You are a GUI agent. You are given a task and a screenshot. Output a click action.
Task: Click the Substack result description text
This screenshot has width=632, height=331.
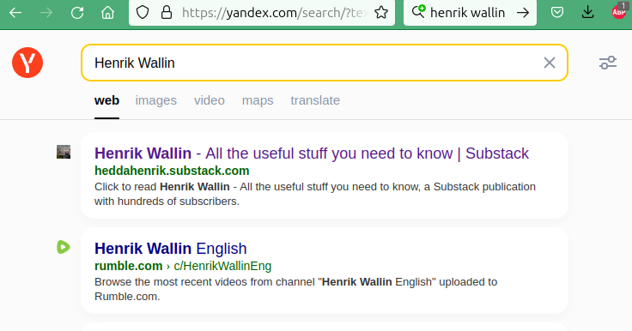tap(315, 194)
